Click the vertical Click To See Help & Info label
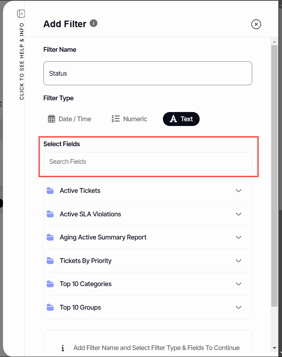 coord(22,61)
